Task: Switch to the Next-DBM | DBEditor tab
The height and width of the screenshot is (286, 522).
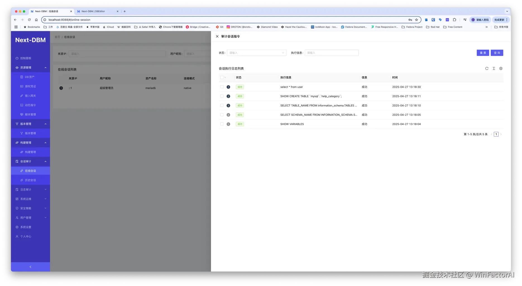Action: tap(98, 11)
